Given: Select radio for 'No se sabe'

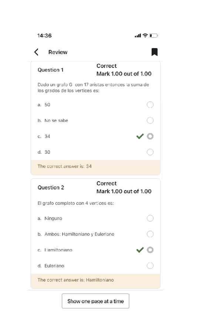Looking at the screenshot, I should coord(150,120).
